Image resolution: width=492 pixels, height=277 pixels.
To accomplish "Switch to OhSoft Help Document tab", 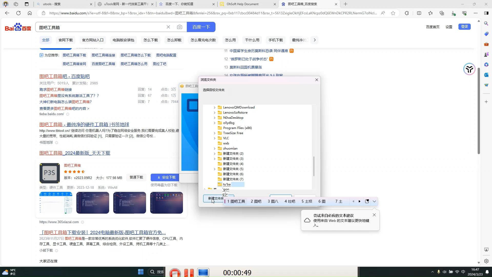I will point(248,4).
